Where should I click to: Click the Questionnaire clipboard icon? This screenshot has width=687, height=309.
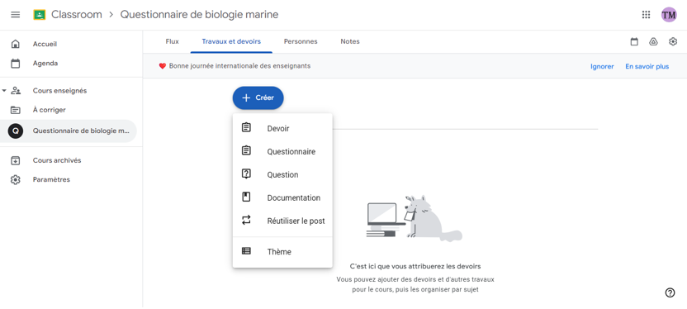coord(246,150)
